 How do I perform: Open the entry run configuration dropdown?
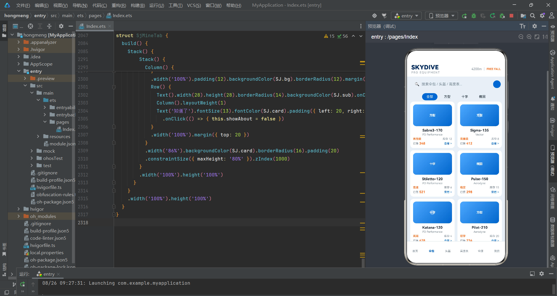[x=406, y=16]
